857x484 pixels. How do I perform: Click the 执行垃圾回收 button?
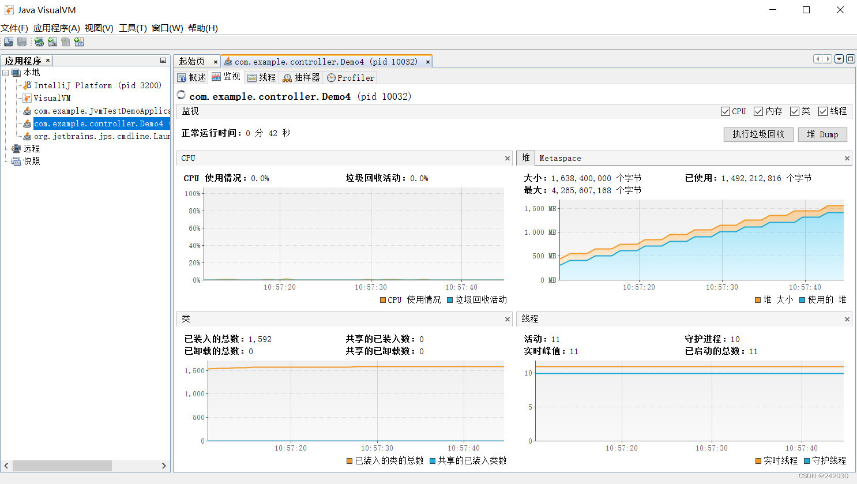click(758, 134)
